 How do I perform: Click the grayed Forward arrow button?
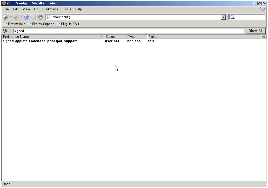click(16, 17)
